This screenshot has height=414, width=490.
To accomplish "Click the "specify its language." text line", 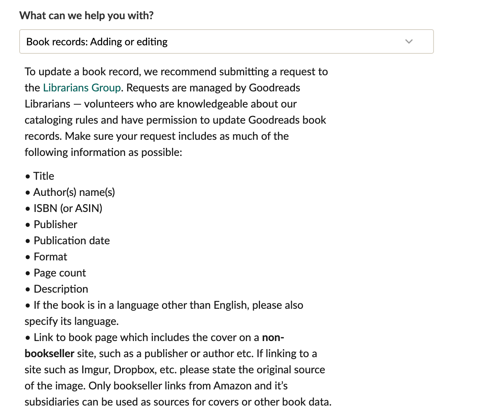I will pos(72,321).
